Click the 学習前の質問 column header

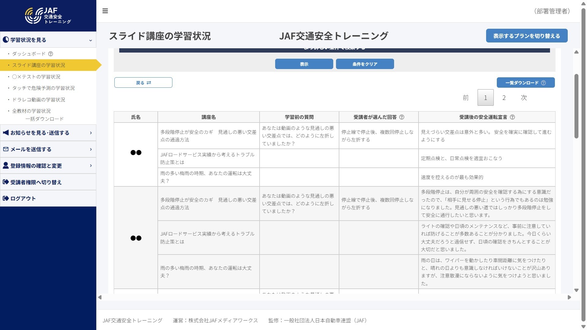(299, 117)
